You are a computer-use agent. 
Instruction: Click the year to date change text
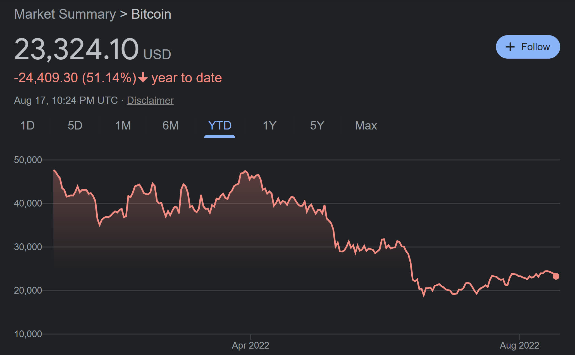pyautogui.click(x=187, y=78)
